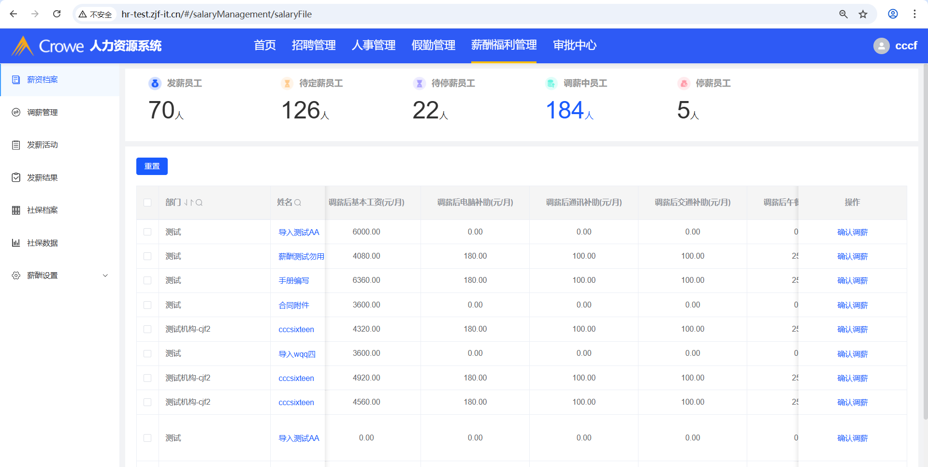Click the 社保档案 grid icon
This screenshot has width=928, height=467.
pyautogui.click(x=16, y=210)
